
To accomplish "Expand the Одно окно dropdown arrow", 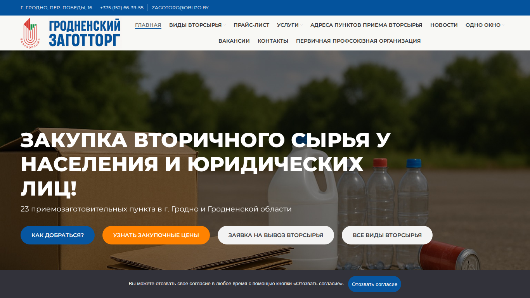I will click(503, 25).
